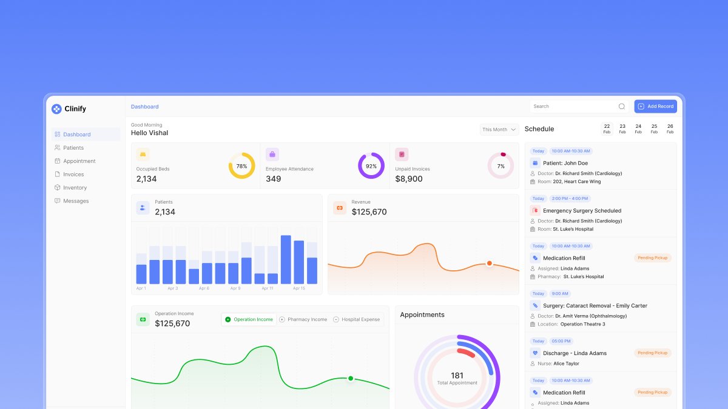
Task: Click the building icon beside Pharmacy: St. Luke's Hospital
Action: (533, 277)
